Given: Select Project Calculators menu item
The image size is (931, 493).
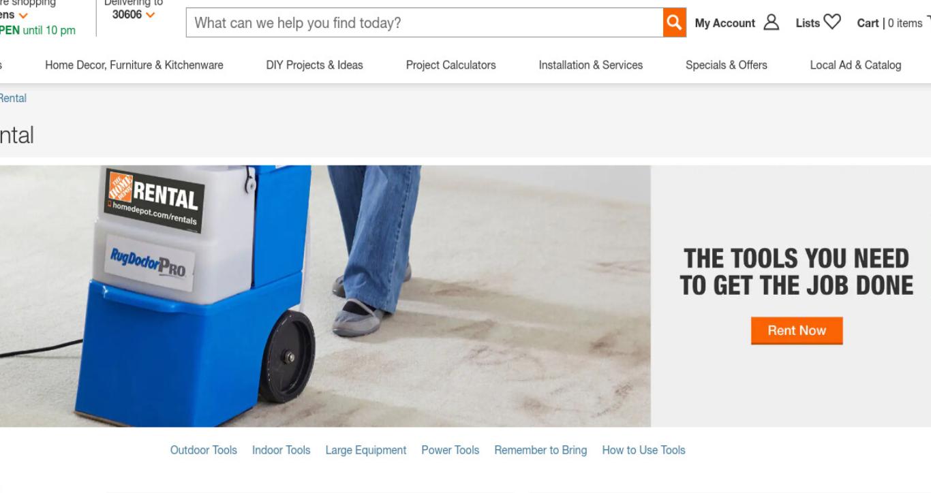Looking at the screenshot, I should pyautogui.click(x=451, y=65).
